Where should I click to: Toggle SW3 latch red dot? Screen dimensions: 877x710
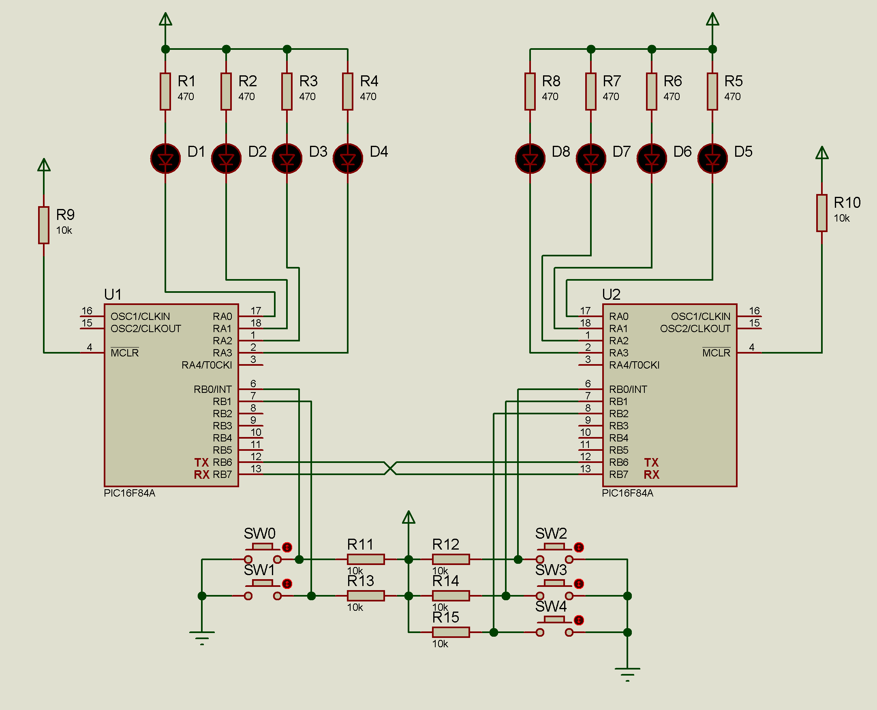(x=579, y=584)
